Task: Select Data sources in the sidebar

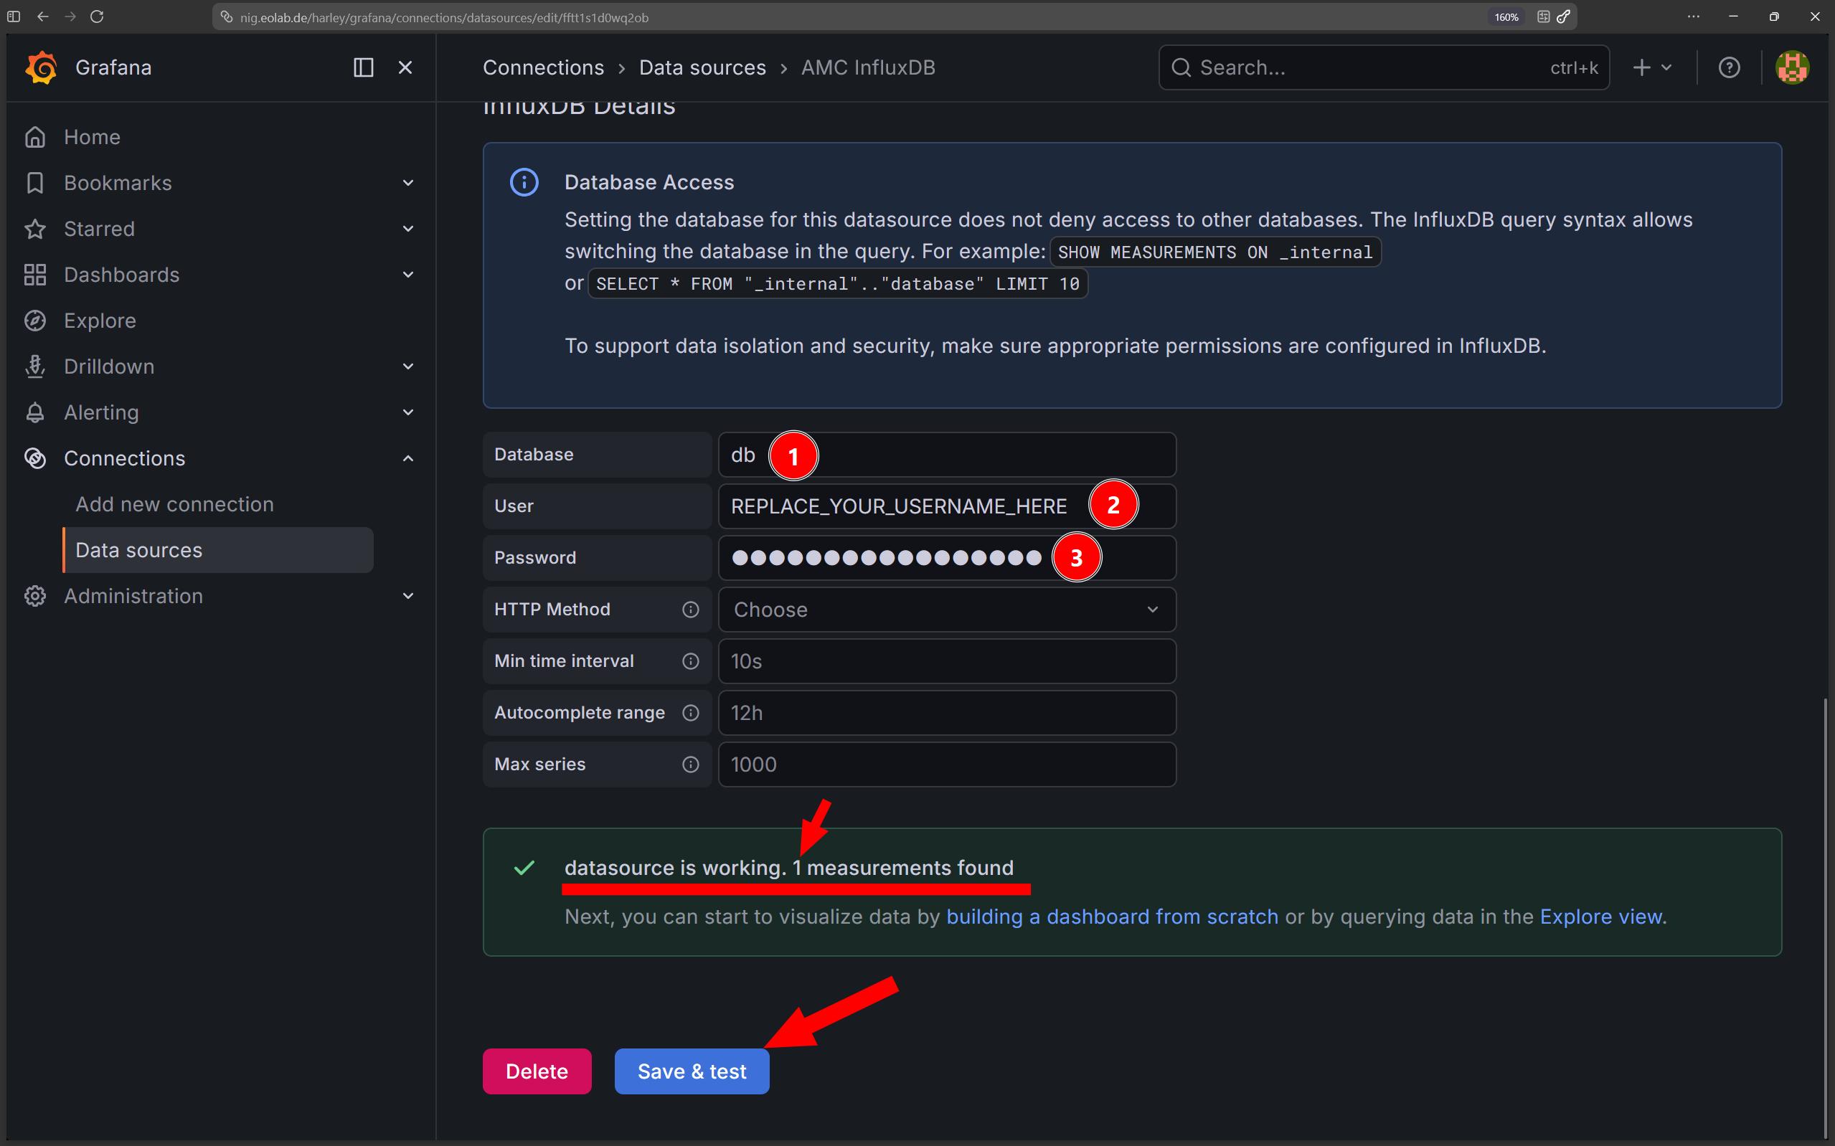Action: (218, 550)
